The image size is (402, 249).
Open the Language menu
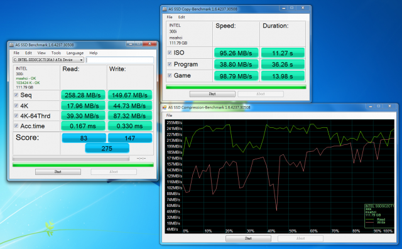75,53
